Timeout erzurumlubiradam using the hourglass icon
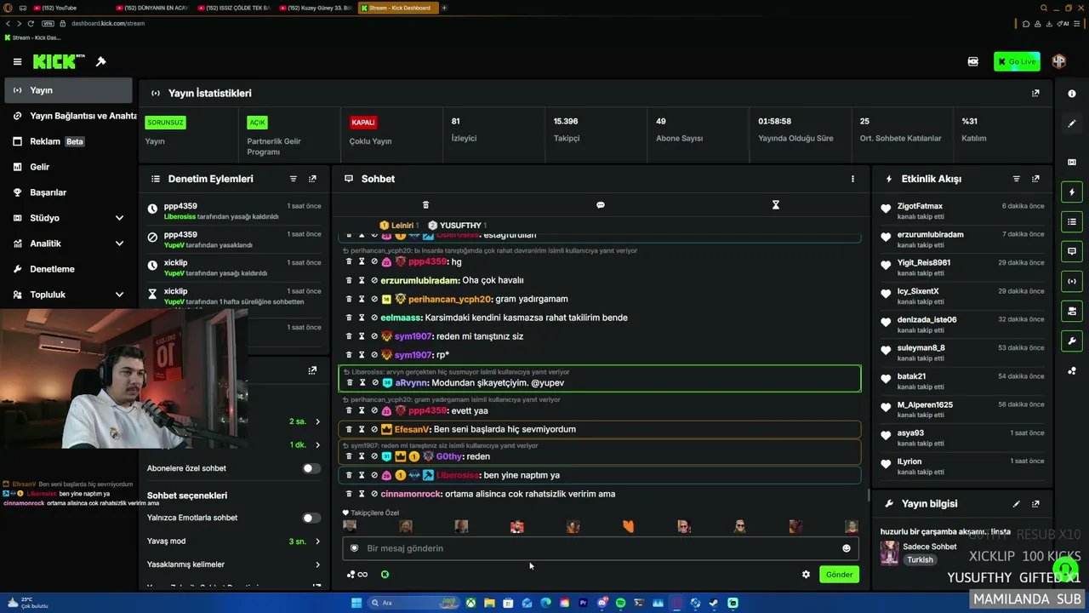Image resolution: width=1089 pixels, height=613 pixels. coord(362,280)
